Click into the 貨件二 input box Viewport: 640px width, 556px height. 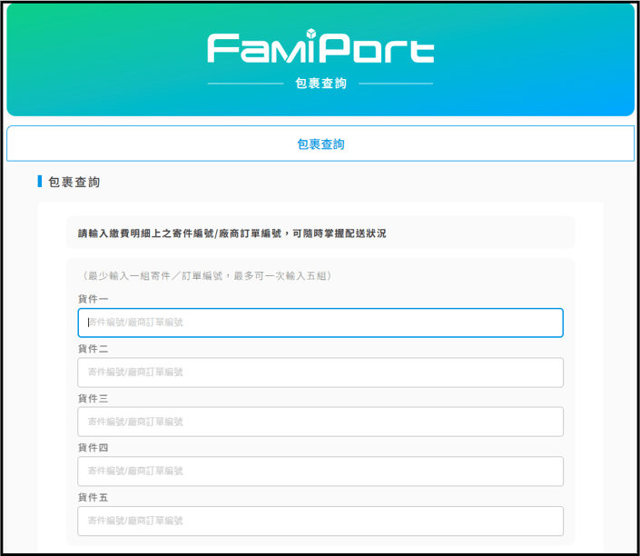coord(320,372)
